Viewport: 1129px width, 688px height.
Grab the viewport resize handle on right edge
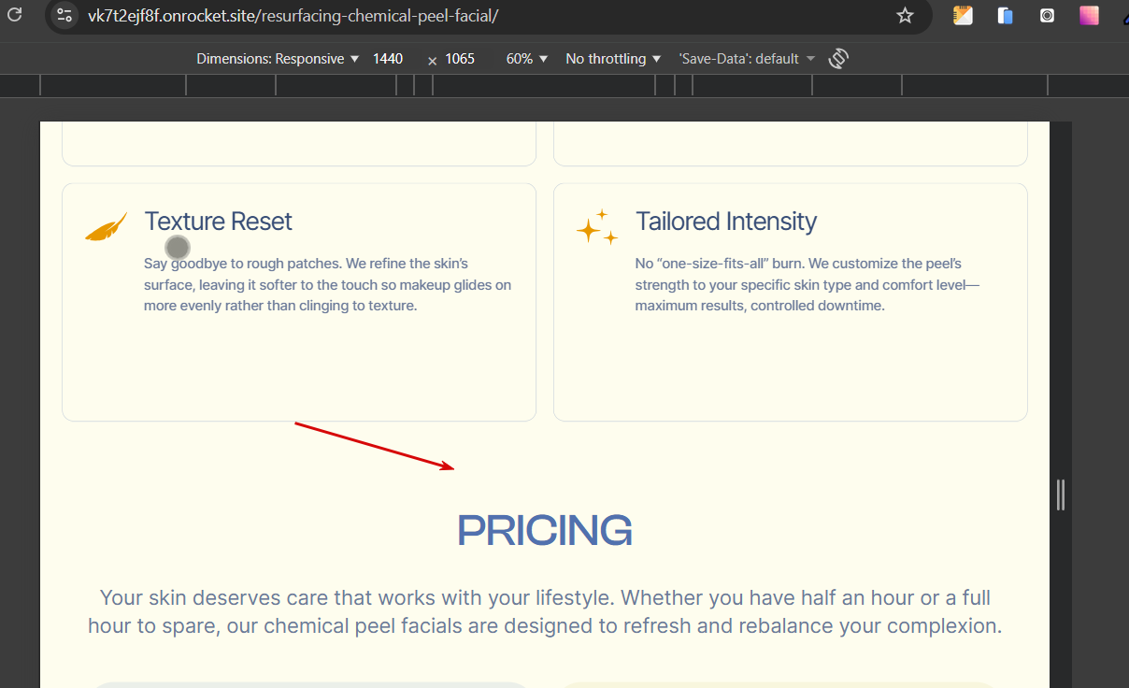[1060, 494]
